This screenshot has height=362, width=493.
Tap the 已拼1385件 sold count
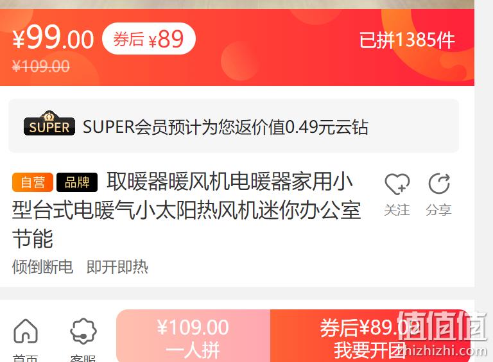(407, 40)
